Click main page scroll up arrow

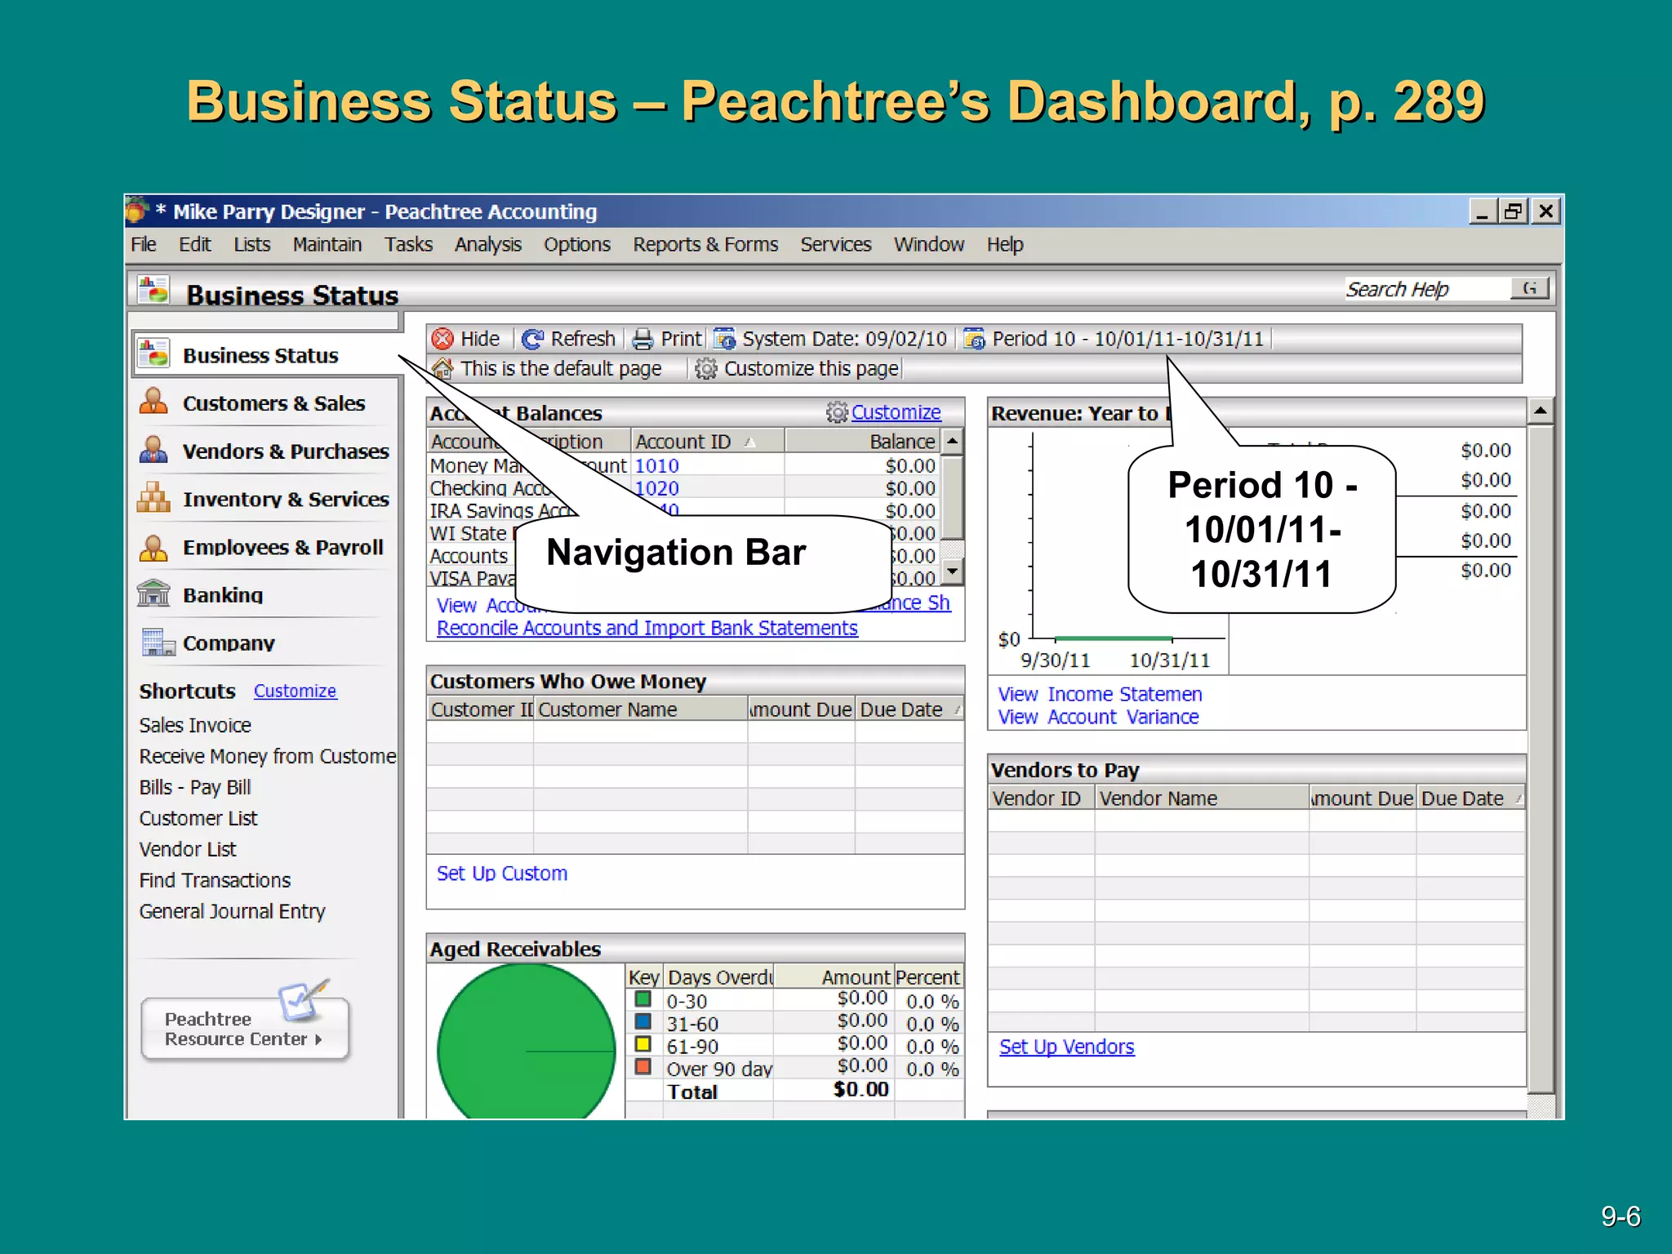1540,411
